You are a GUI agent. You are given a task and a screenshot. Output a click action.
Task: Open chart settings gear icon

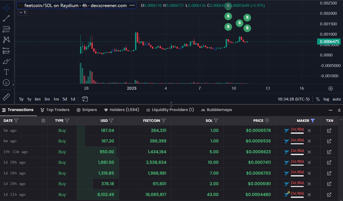pos(331,89)
